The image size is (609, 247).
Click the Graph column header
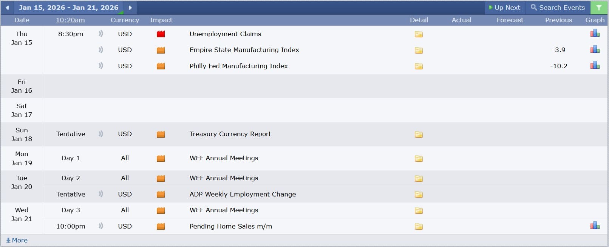pos(595,20)
